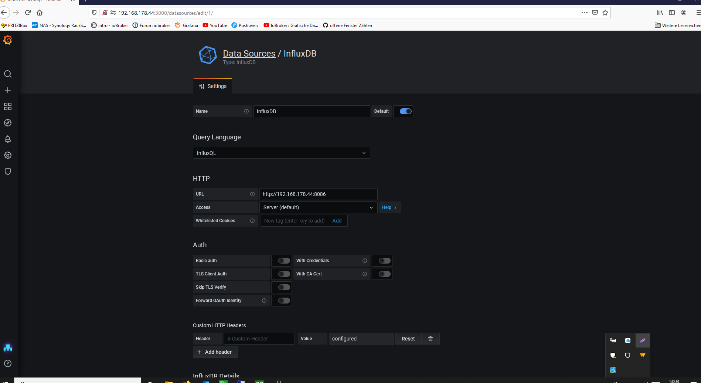Open the Dashboards grid icon in sidebar
Image resolution: width=701 pixels, height=383 pixels.
(8, 106)
